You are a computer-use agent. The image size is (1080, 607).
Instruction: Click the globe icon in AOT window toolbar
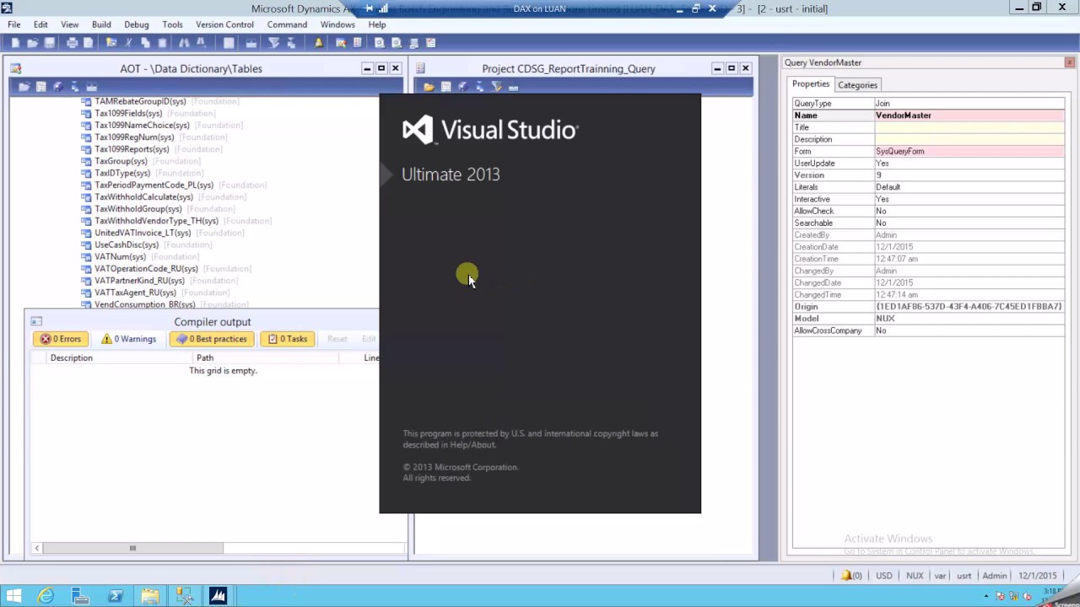click(57, 87)
